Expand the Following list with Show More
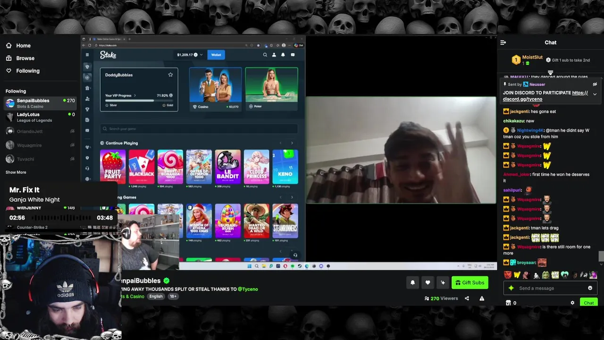 point(16,172)
